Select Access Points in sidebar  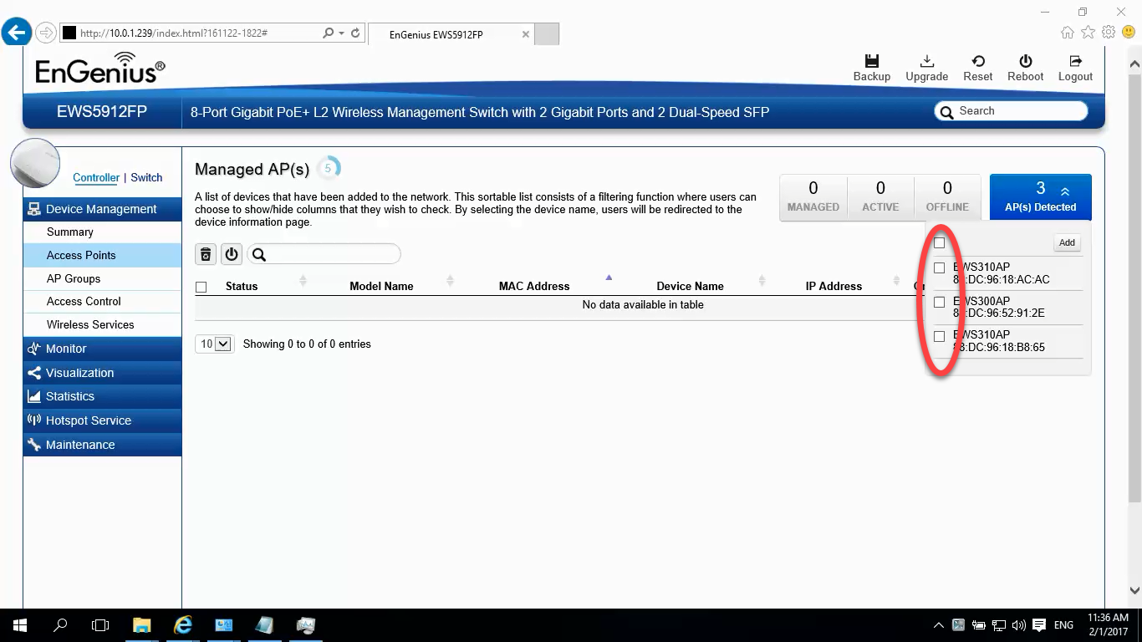[102, 255]
